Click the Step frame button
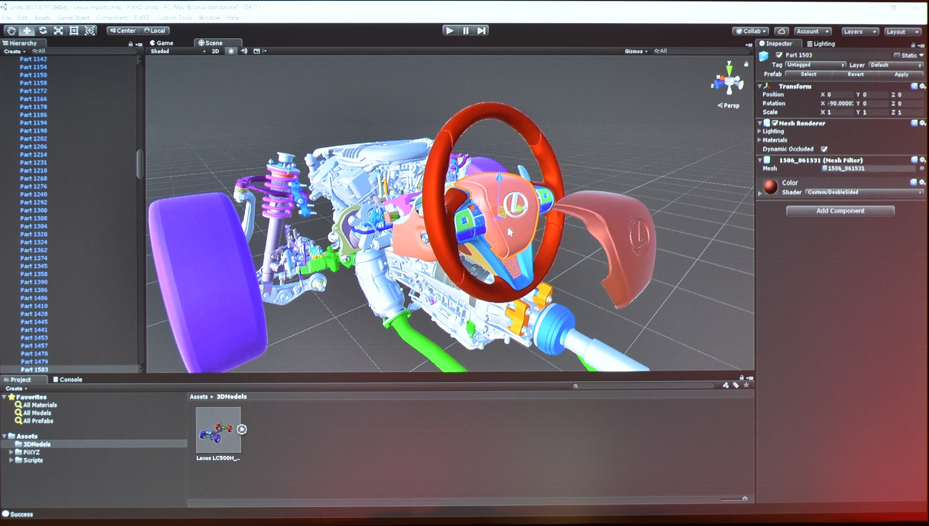929x526 pixels. 481,30
